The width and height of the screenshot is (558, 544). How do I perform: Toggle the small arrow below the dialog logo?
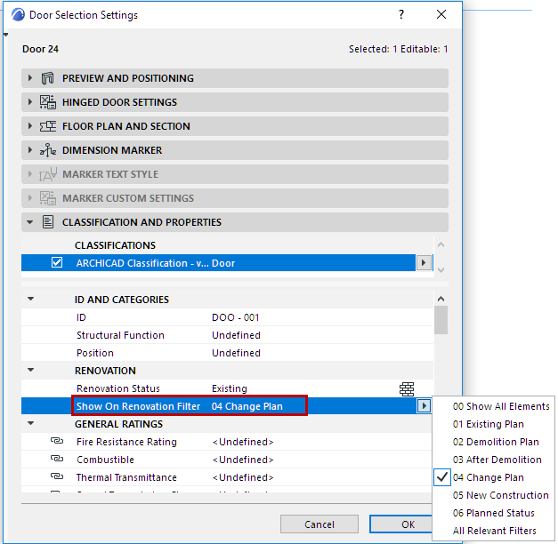tap(5, 35)
